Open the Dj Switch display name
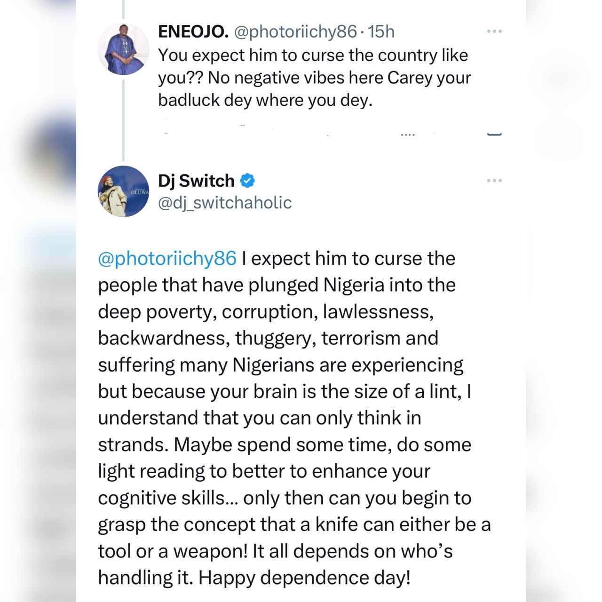 click(x=196, y=181)
